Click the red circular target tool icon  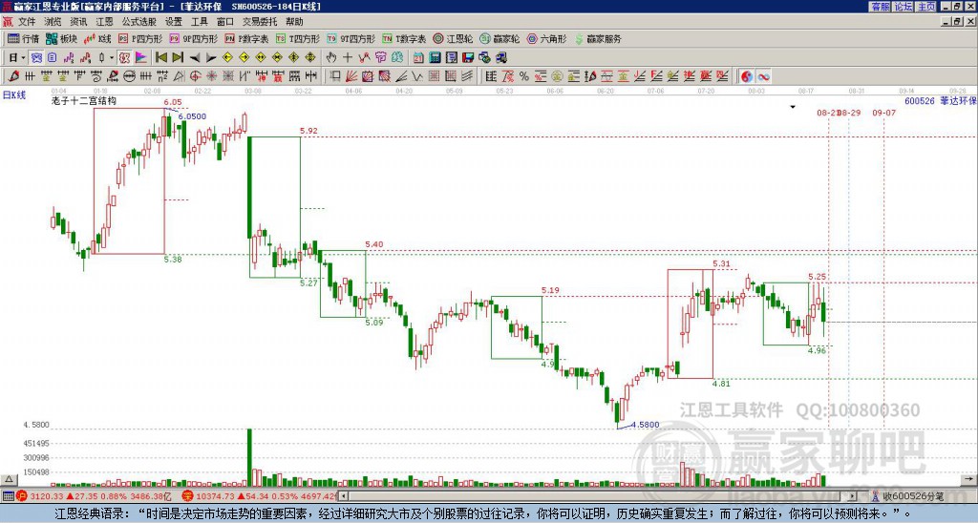pyautogui.click(x=195, y=76)
